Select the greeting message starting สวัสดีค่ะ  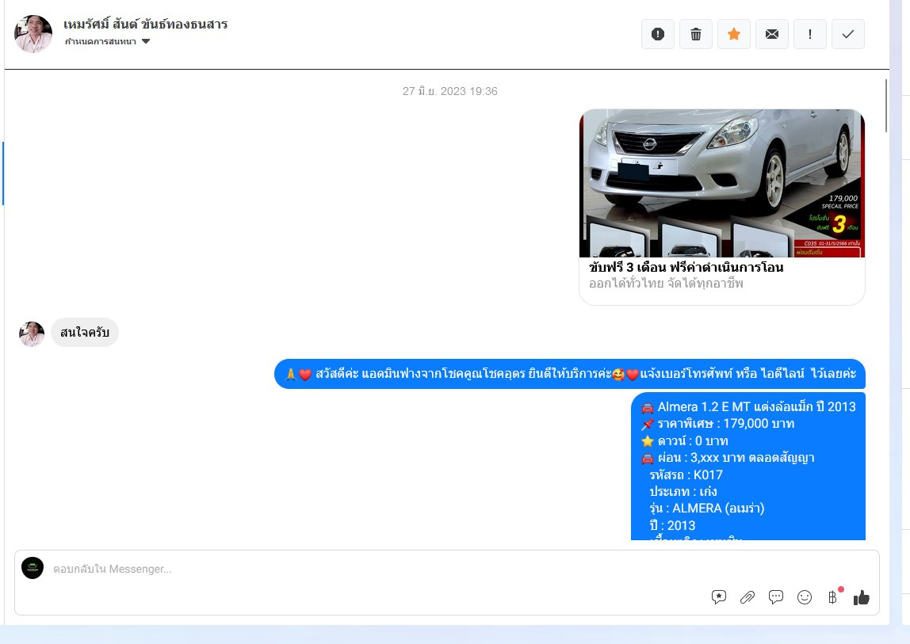569,374
